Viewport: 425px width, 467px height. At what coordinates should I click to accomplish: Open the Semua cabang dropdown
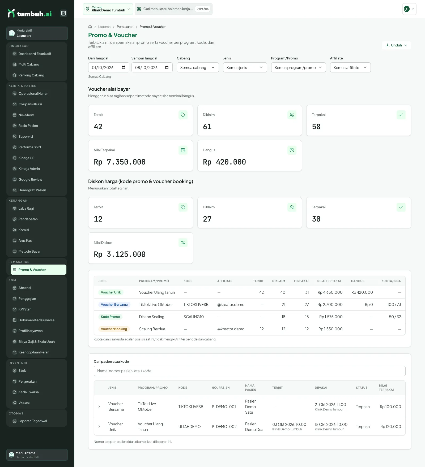point(198,67)
